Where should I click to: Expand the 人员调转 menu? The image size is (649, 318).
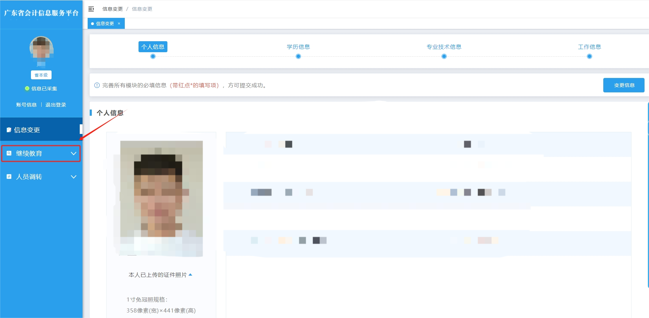(41, 177)
